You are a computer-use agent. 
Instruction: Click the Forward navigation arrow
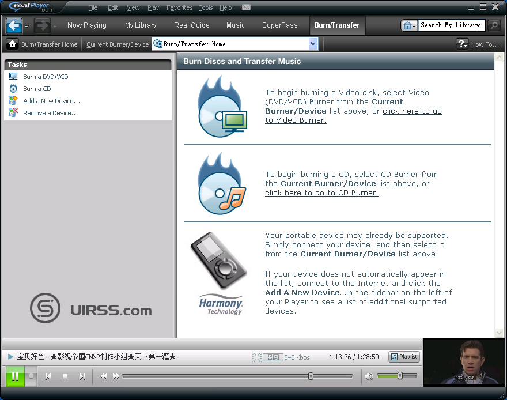coord(43,25)
